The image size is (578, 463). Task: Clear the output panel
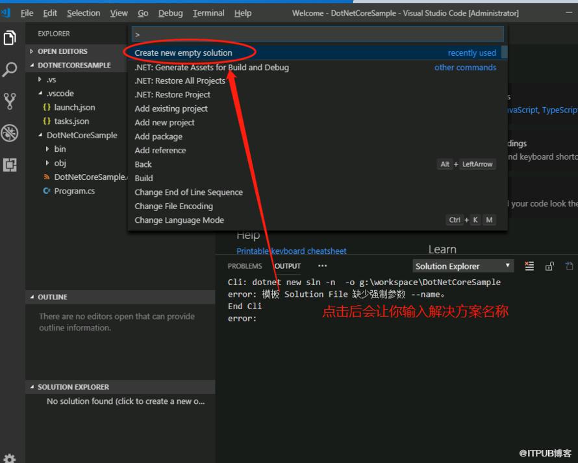(x=529, y=266)
